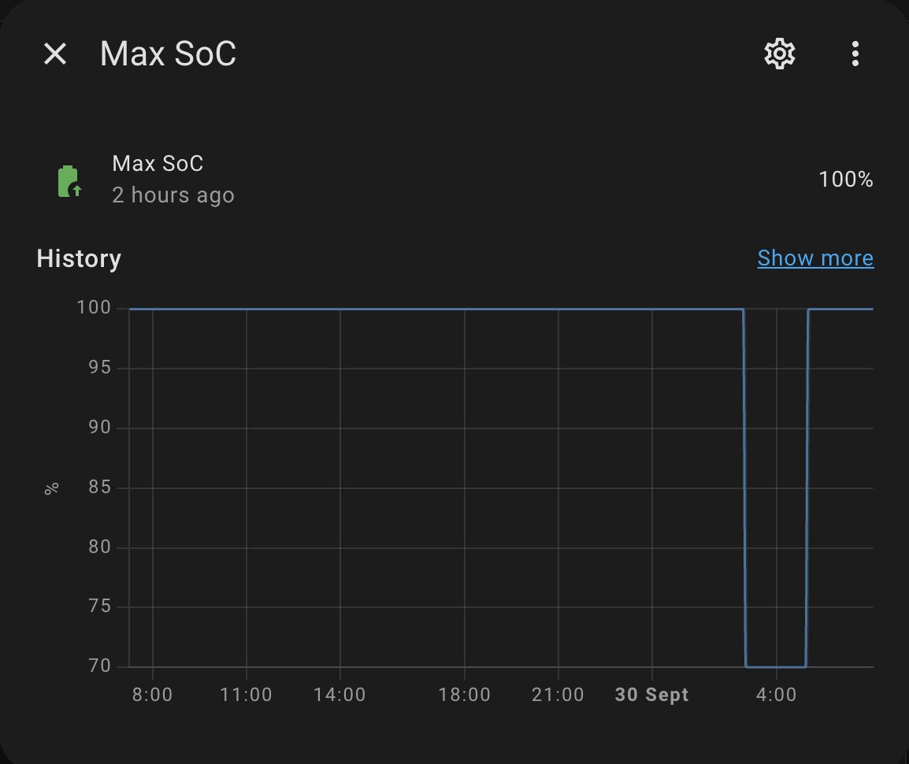Open the entity settings gear

point(780,54)
